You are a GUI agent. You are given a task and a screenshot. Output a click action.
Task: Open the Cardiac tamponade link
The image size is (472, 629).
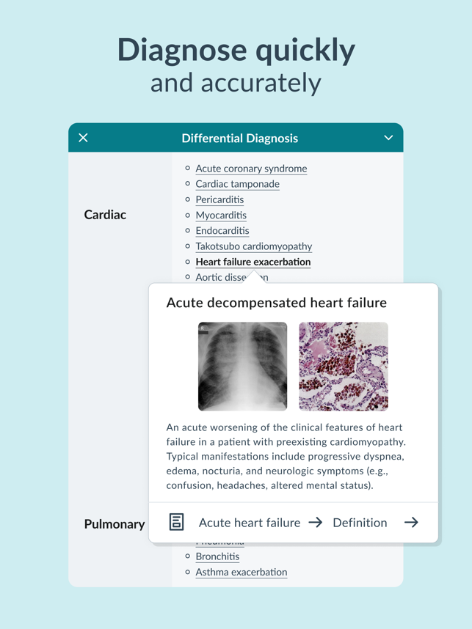click(237, 184)
